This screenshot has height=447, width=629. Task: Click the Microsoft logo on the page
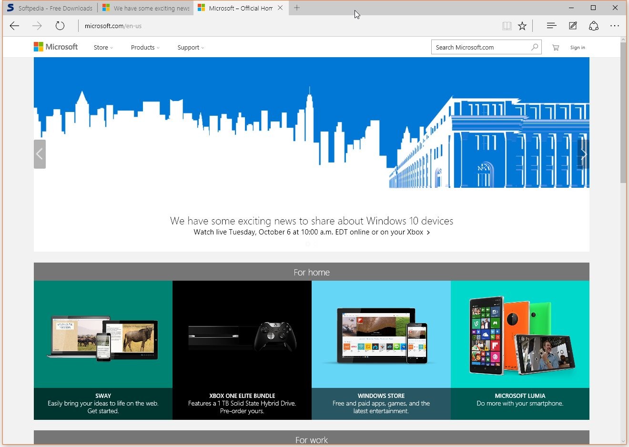[x=56, y=47]
